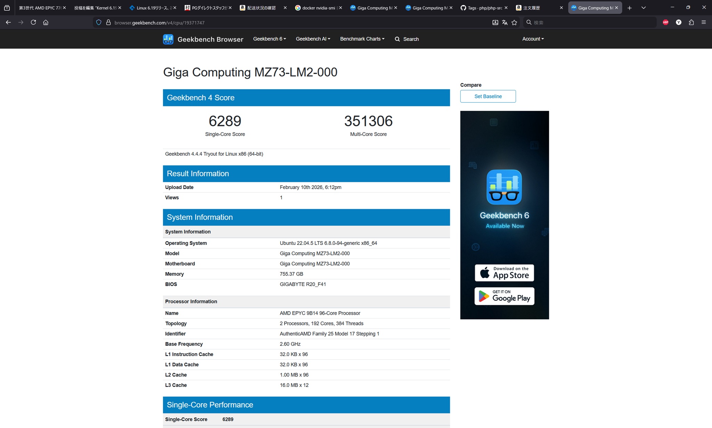Click the Set Baseline button

(x=488, y=96)
